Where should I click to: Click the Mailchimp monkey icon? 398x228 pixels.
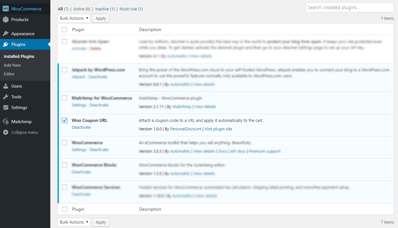pyautogui.click(x=6, y=122)
